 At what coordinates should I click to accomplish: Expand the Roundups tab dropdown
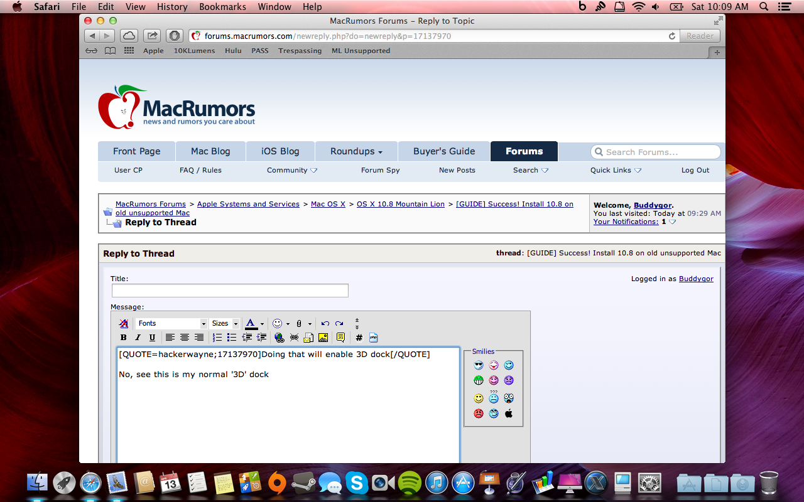point(356,151)
